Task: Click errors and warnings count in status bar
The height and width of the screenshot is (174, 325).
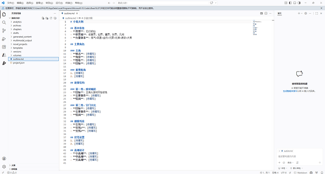Action: (12, 173)
